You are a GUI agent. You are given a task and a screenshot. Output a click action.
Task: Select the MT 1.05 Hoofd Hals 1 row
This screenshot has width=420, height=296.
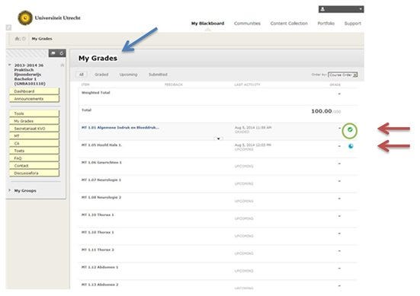pyautogui.click(x=218, y=149)
